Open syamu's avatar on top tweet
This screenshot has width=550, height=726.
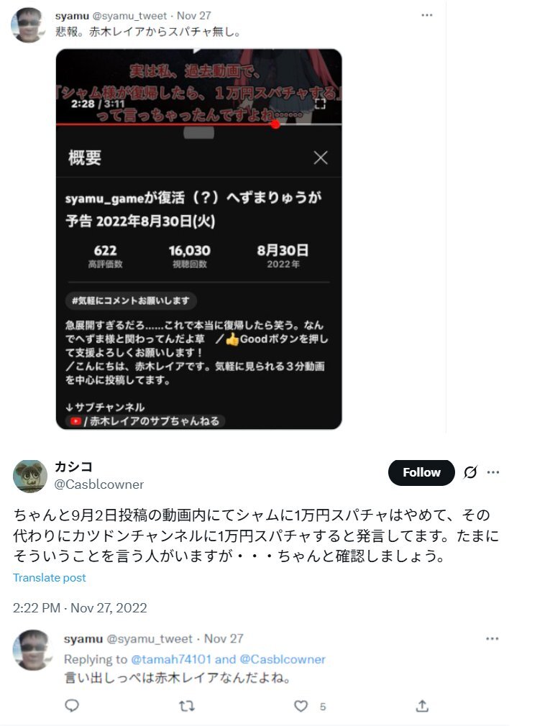[28, 25]
